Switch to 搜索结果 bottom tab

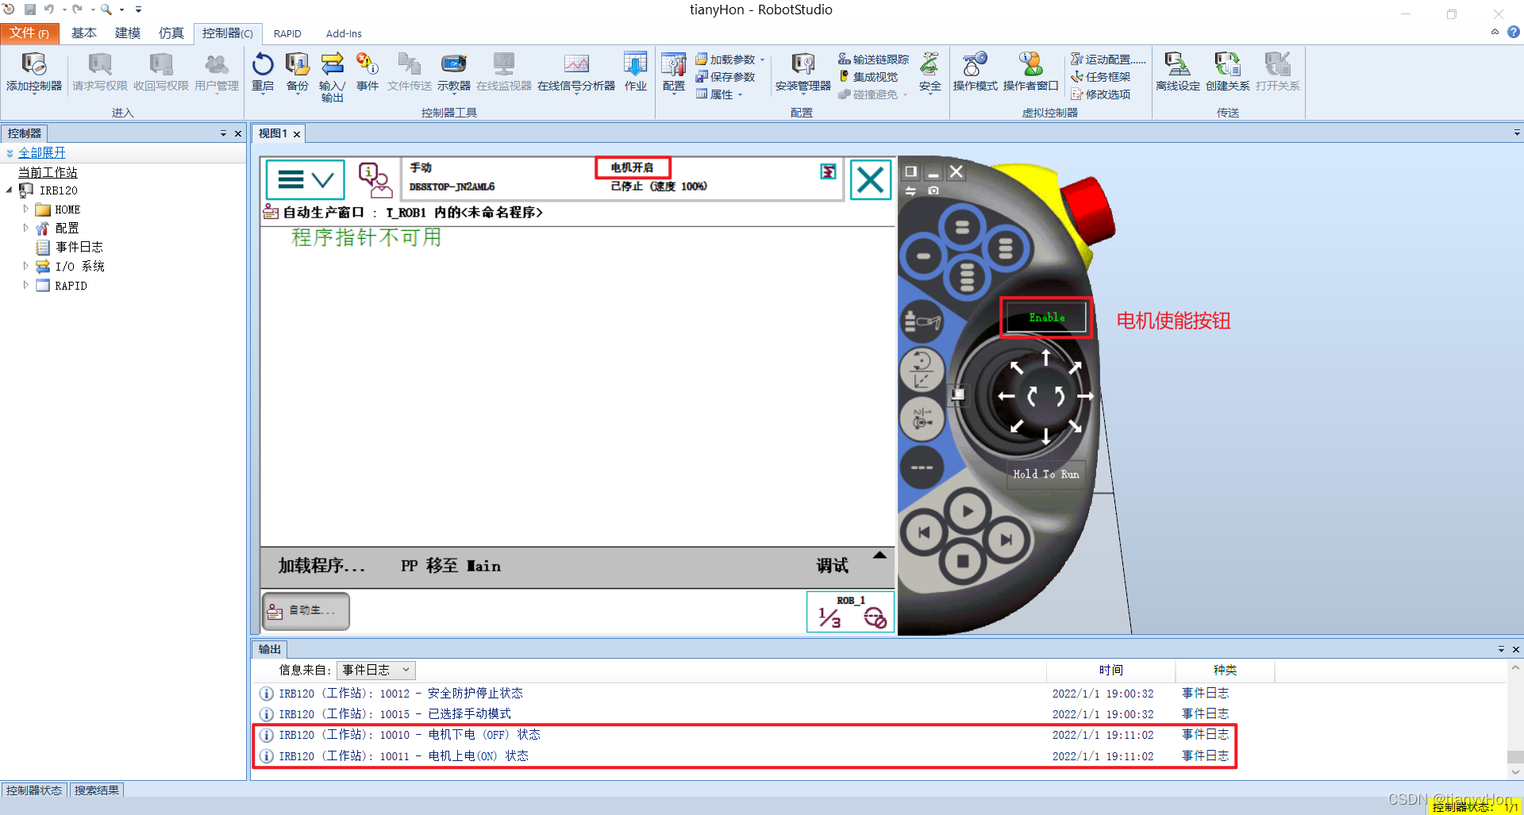(97, 790)
